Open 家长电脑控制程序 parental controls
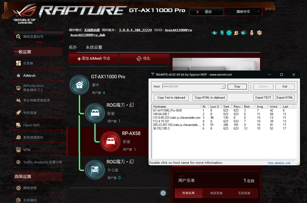This screenshot has width=307, height=203. tap(38, 100)
